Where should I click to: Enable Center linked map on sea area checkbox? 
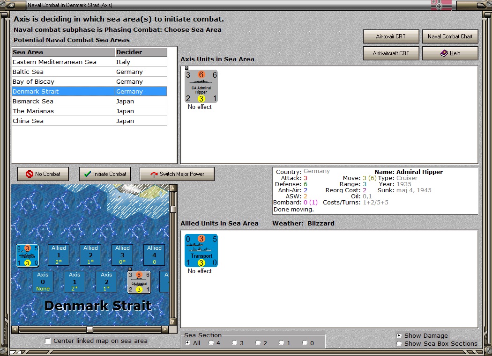click(48, 341)
